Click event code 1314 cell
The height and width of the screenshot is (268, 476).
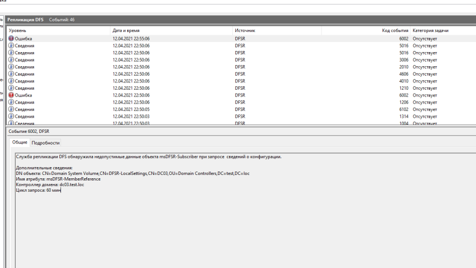click(x=403, y=117)
